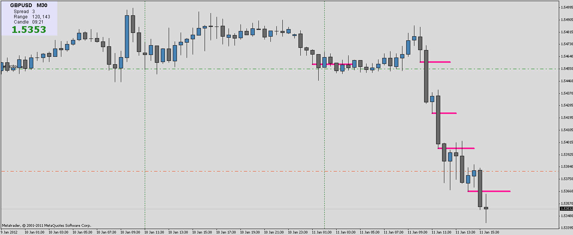Select the pink line near 11 Jan 01:30 candles
Screen dimensions: 573x235
[332, 64]
